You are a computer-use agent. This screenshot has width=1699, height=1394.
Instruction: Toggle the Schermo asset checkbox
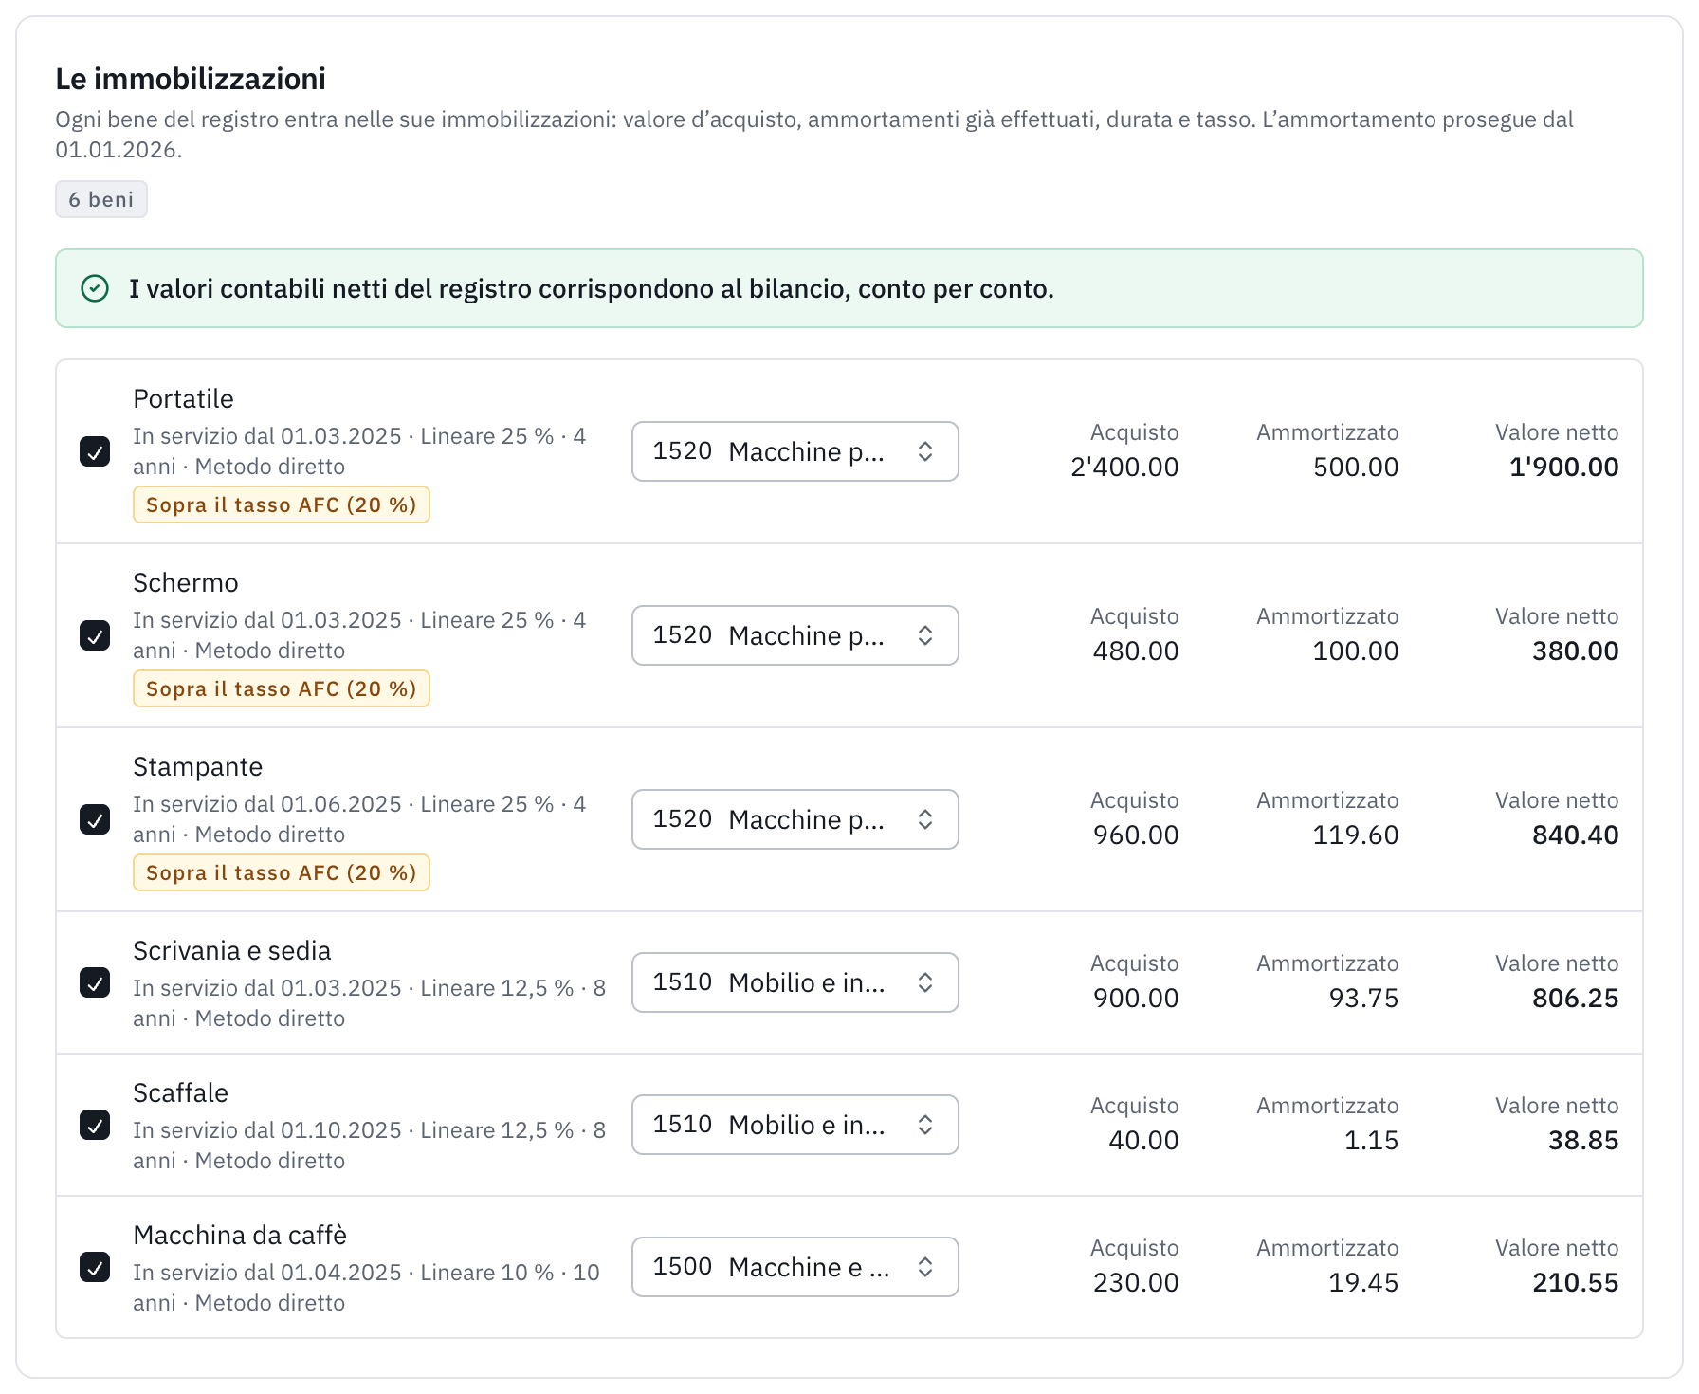click(95, 635)
